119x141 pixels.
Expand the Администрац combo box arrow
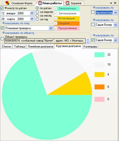tap(115, 13)
